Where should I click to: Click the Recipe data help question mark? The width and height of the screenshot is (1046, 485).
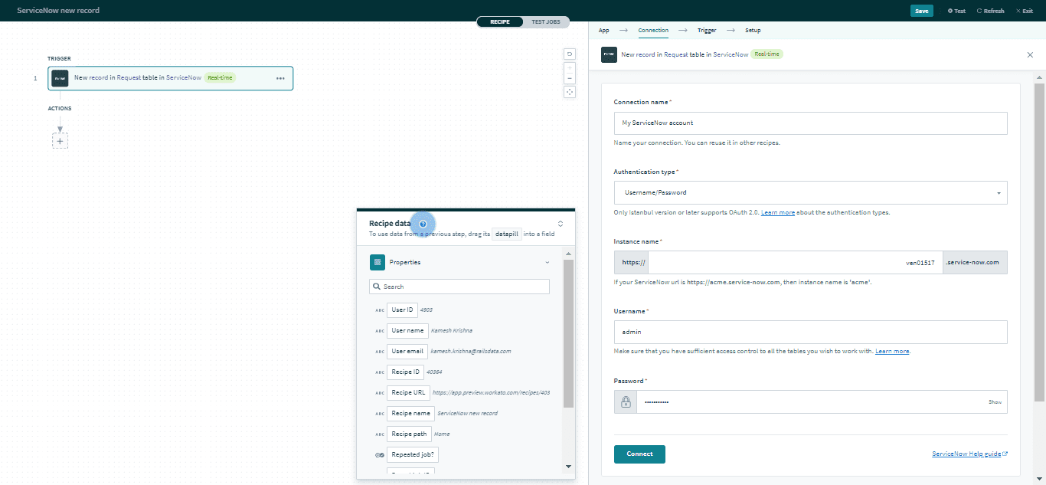pyautogui.click(x=423, y=224)
